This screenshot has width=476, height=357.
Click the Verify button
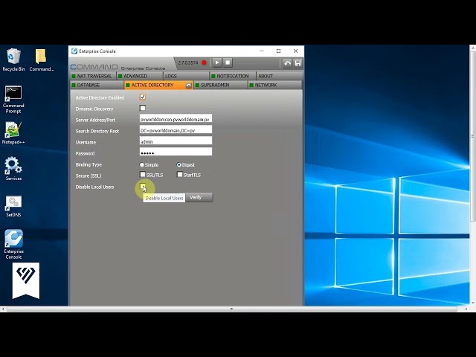click(199, 197)
